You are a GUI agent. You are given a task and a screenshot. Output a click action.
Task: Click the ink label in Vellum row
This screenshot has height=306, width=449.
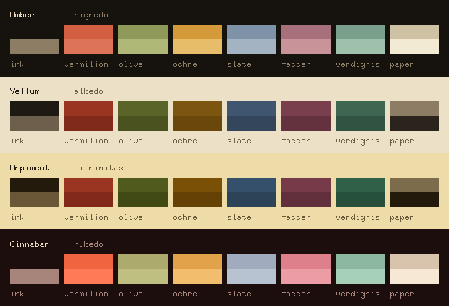[17, 141]
